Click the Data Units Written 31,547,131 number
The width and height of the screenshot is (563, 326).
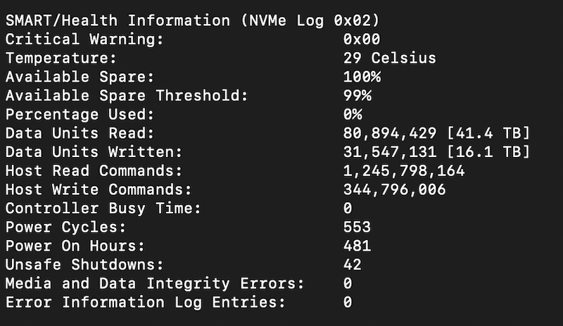pyautogui.click(x=390, y=151)
